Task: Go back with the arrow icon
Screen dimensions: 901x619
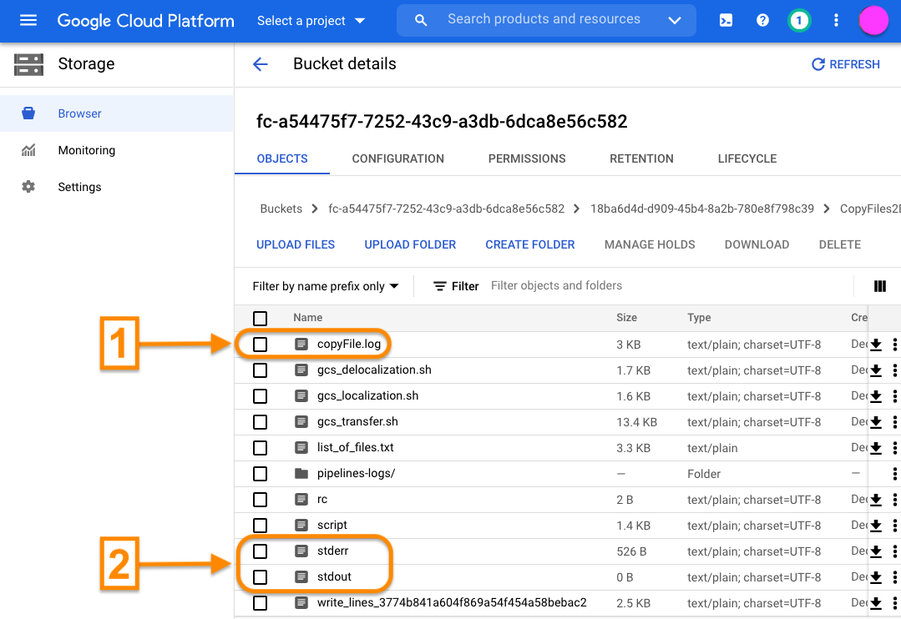Action: click(261, 63)
